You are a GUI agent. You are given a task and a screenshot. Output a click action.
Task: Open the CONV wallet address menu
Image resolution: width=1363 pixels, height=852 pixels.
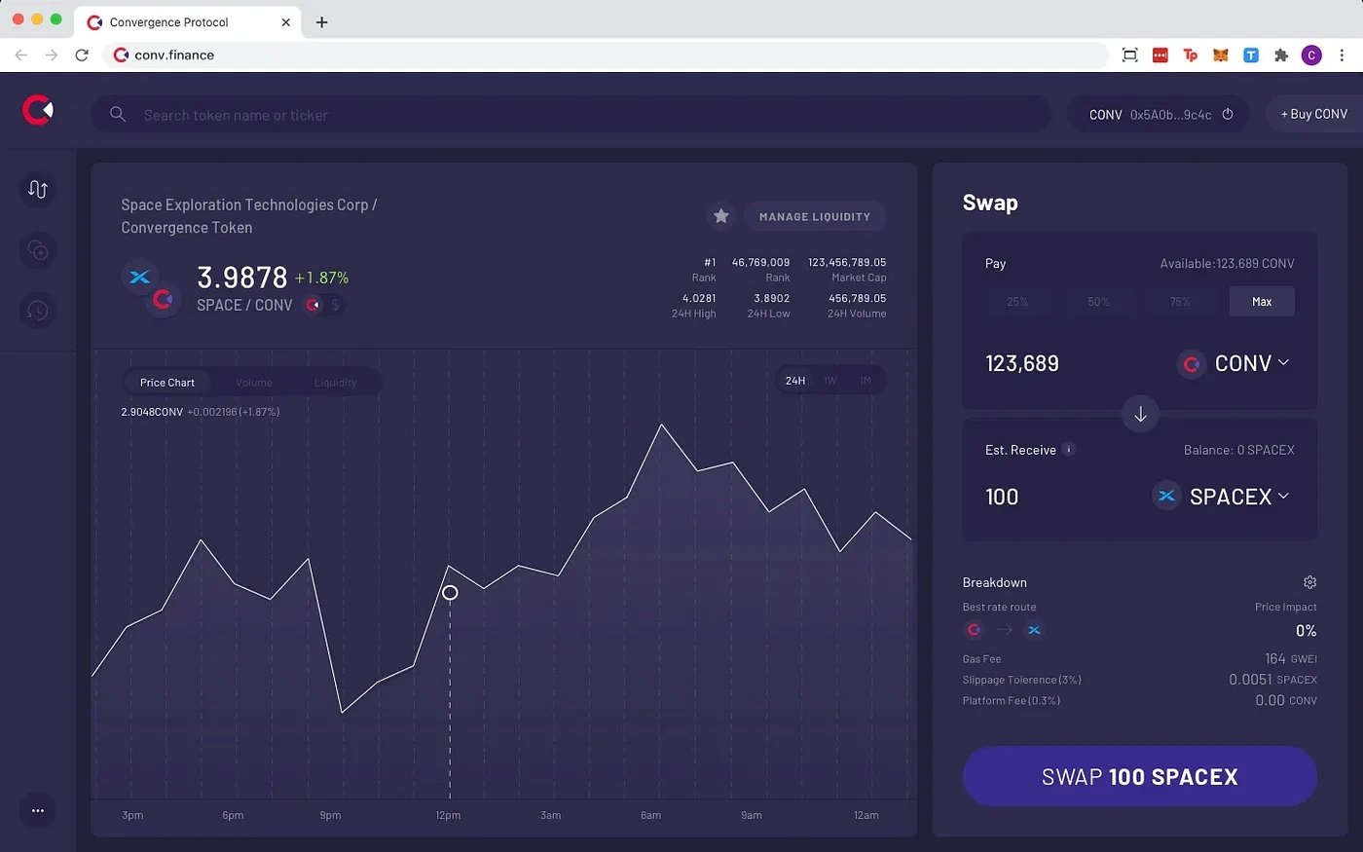(1159, 114)
